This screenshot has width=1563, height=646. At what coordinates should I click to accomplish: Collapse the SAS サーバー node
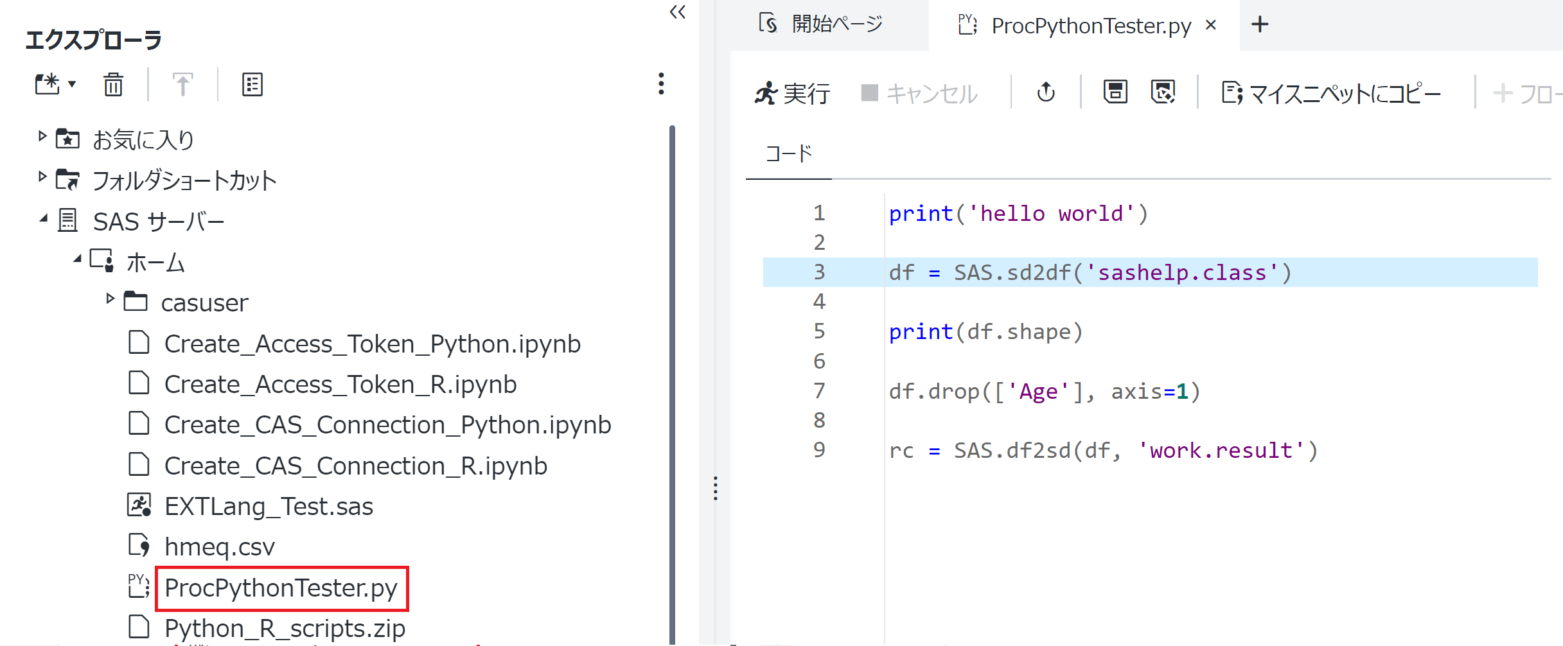pos(43,219)
